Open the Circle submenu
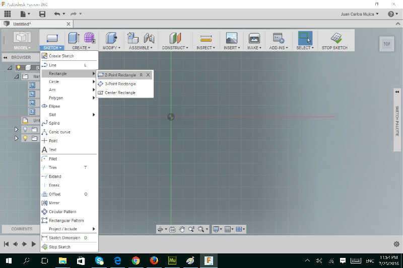 click(69, 81)
